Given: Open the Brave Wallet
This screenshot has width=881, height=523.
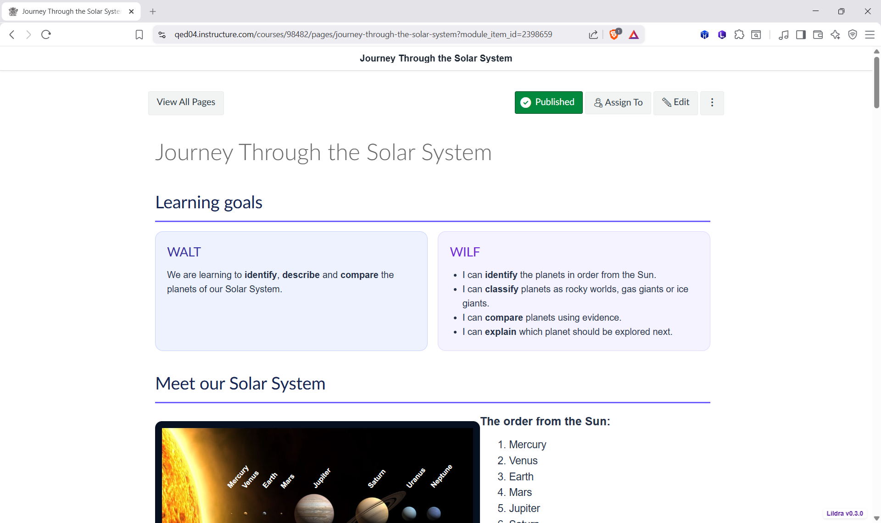Looking at the screenshot, I should [818, 34].
